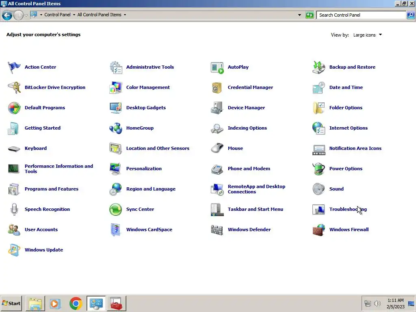Select Control Panel in the breadcrumb
Screen dimensions: 416x312
(x=57, y=15)
